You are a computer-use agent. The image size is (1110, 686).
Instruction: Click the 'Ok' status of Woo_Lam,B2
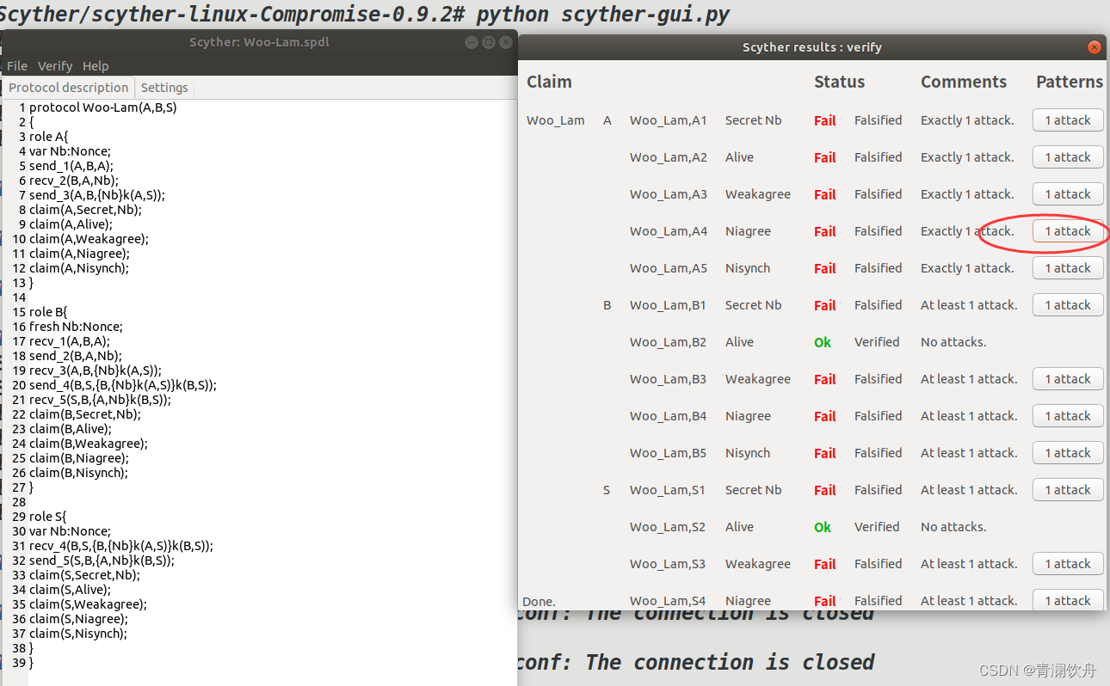pos(823,342)
